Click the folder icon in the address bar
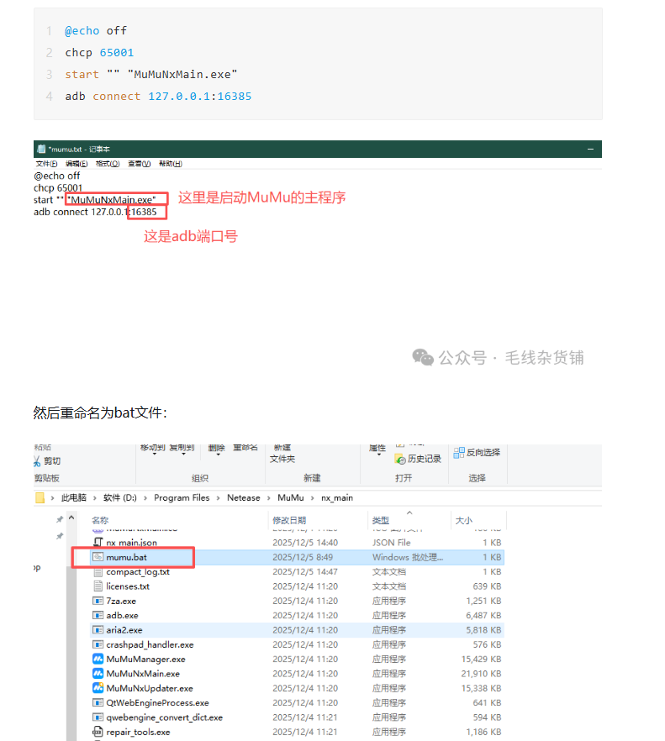 pyautogui.click(x=40, y=497)
